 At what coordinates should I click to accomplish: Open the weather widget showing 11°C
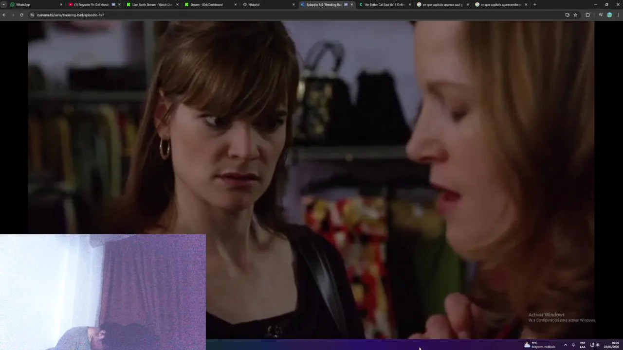[539, 345]
